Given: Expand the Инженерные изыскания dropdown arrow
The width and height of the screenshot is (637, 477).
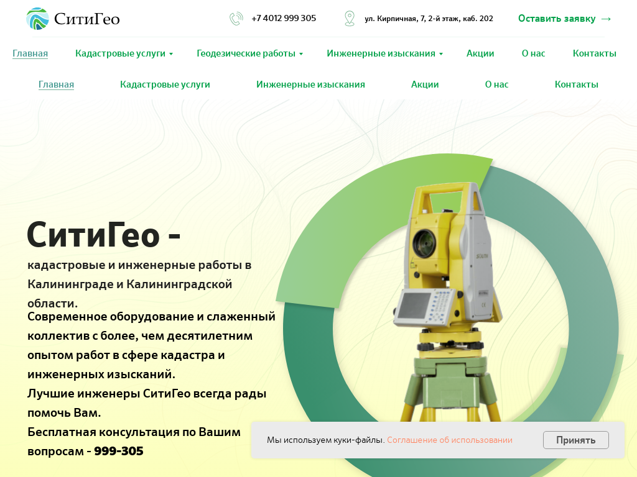Looking at the screenshot, I should [441, 54].
